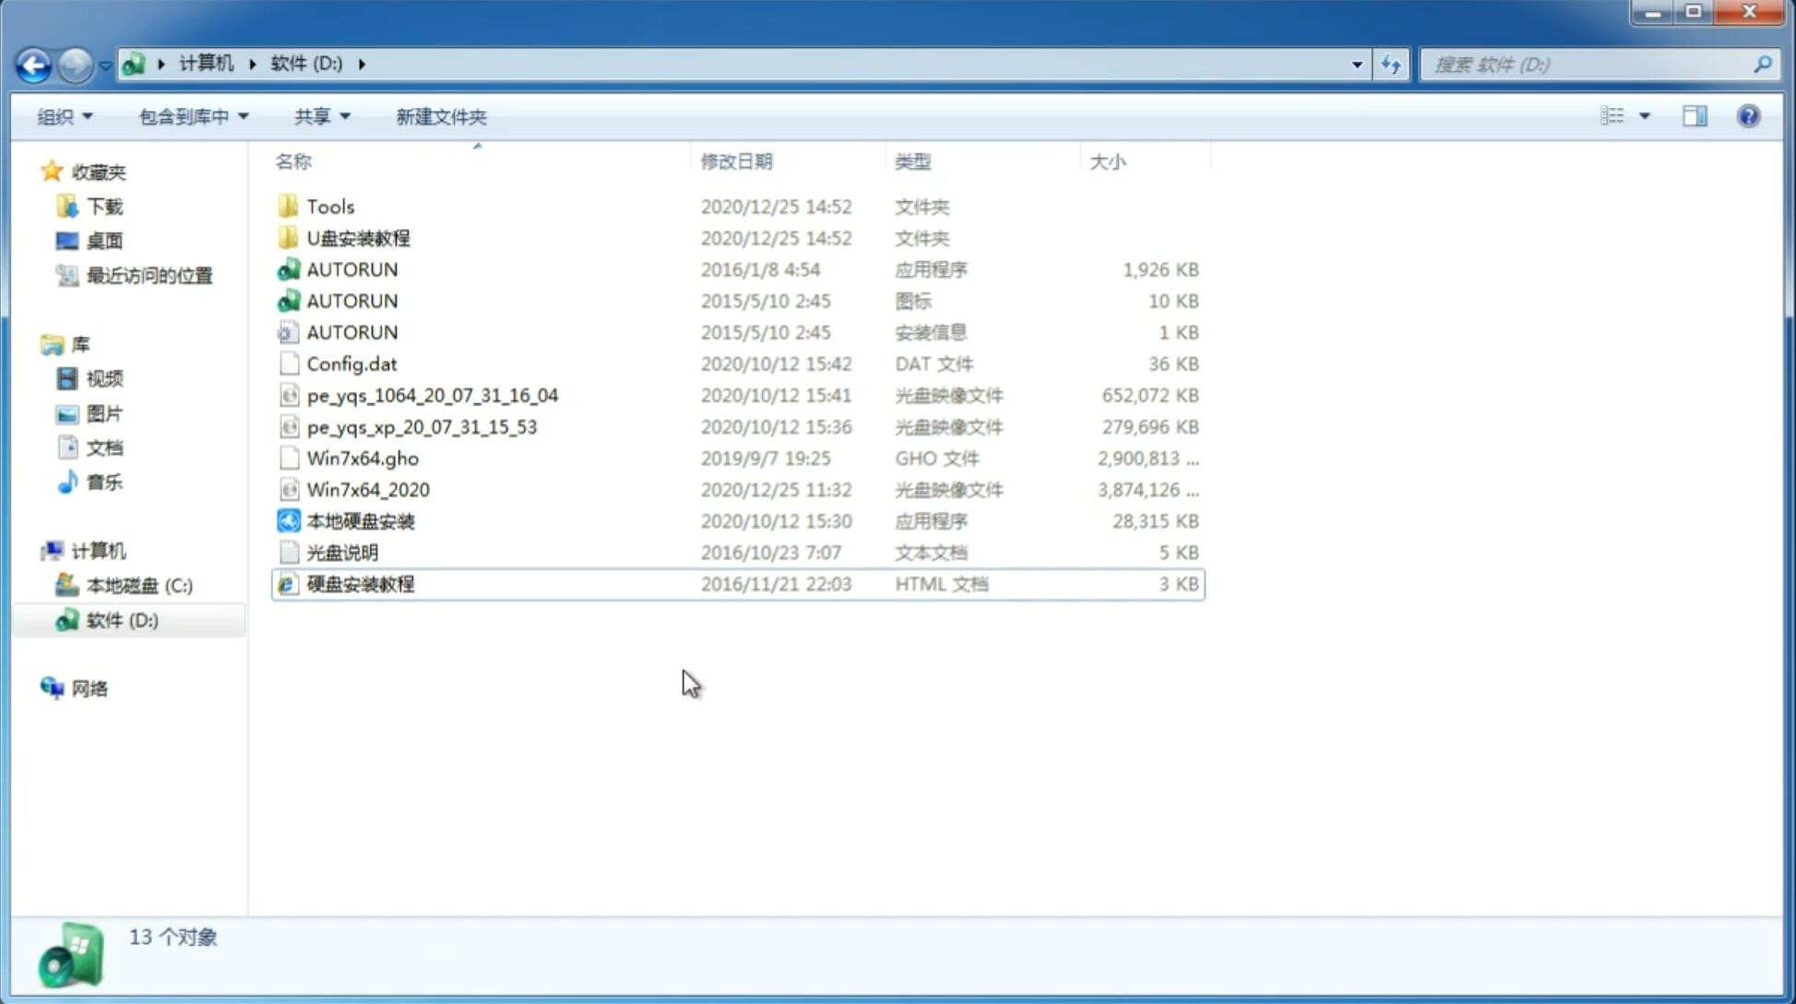Open pe_yqs_xp disc image file

(x=422, y=426)
